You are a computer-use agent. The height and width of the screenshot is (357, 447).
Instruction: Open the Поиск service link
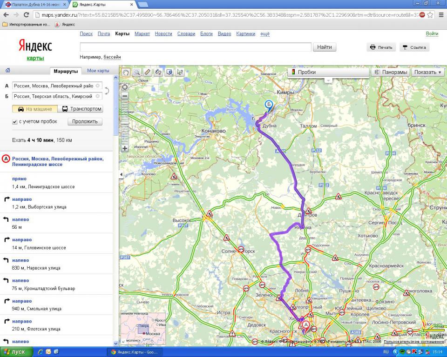pyautogui.click(x=86, y=34)
